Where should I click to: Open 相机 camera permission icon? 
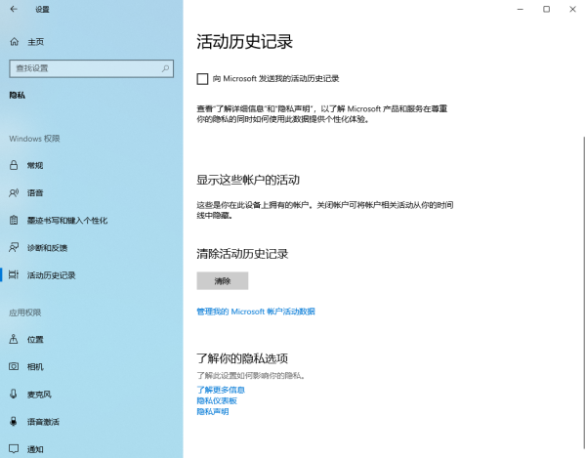pyautogui.click(x=14, y=366)
